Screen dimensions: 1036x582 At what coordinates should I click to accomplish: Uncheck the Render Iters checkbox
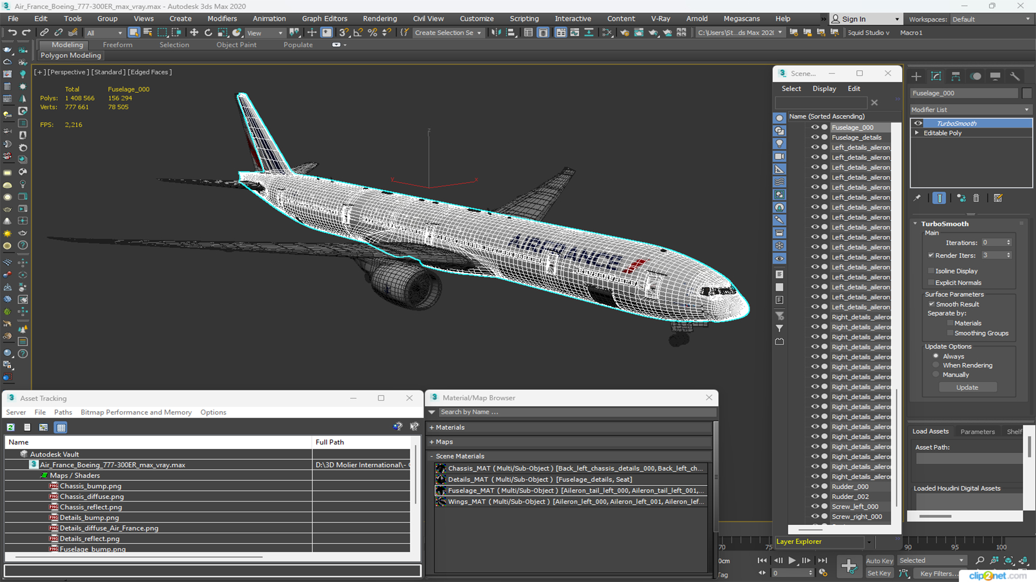(x=931, y=255)
